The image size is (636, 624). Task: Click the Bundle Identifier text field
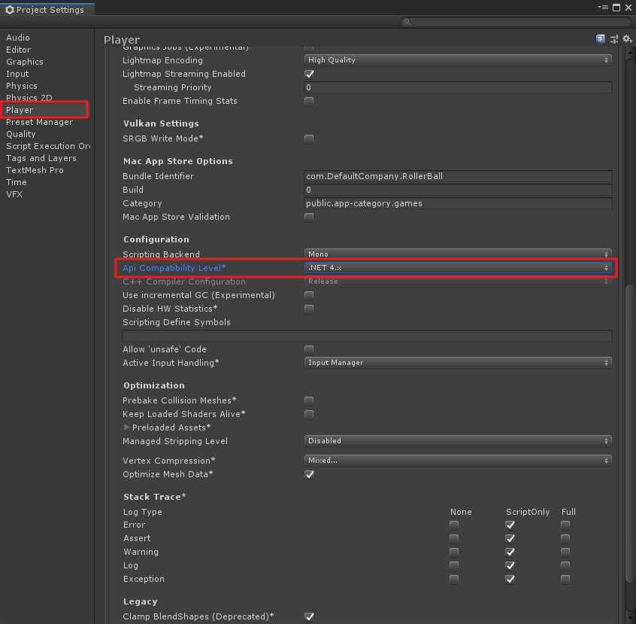458,176
